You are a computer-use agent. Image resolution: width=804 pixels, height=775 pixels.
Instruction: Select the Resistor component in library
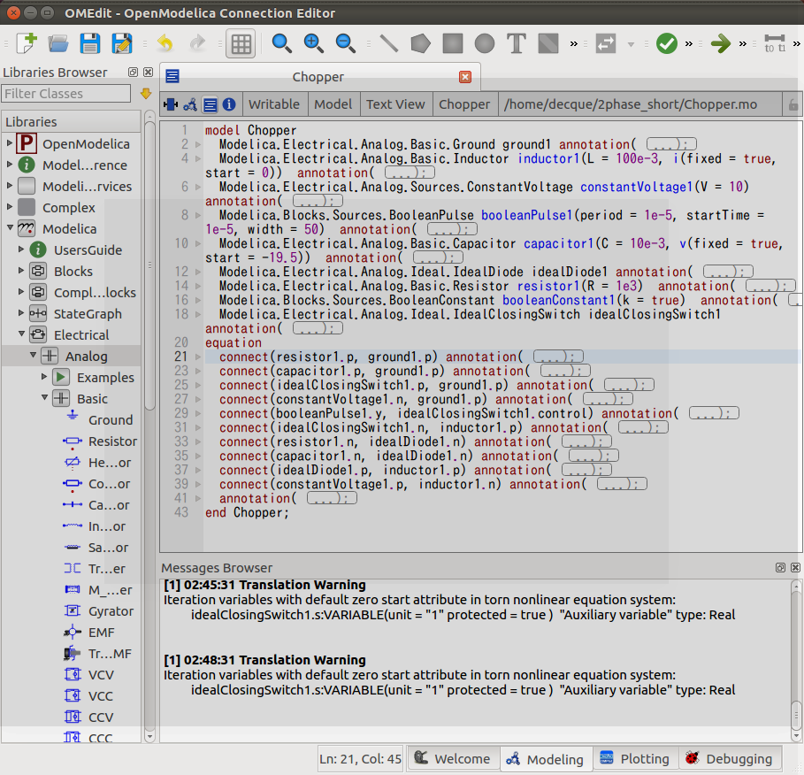point(101,441)
